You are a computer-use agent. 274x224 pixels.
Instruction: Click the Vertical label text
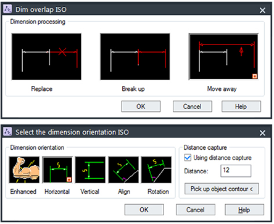pos(89,191)
